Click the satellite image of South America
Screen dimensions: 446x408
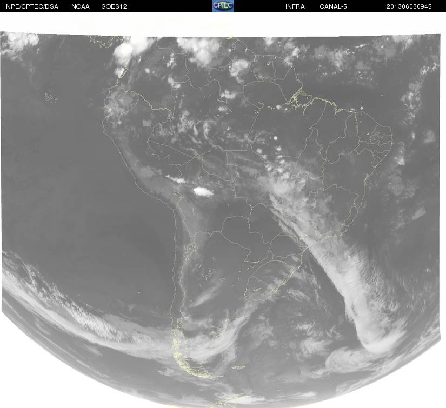[x=221, y=219]
